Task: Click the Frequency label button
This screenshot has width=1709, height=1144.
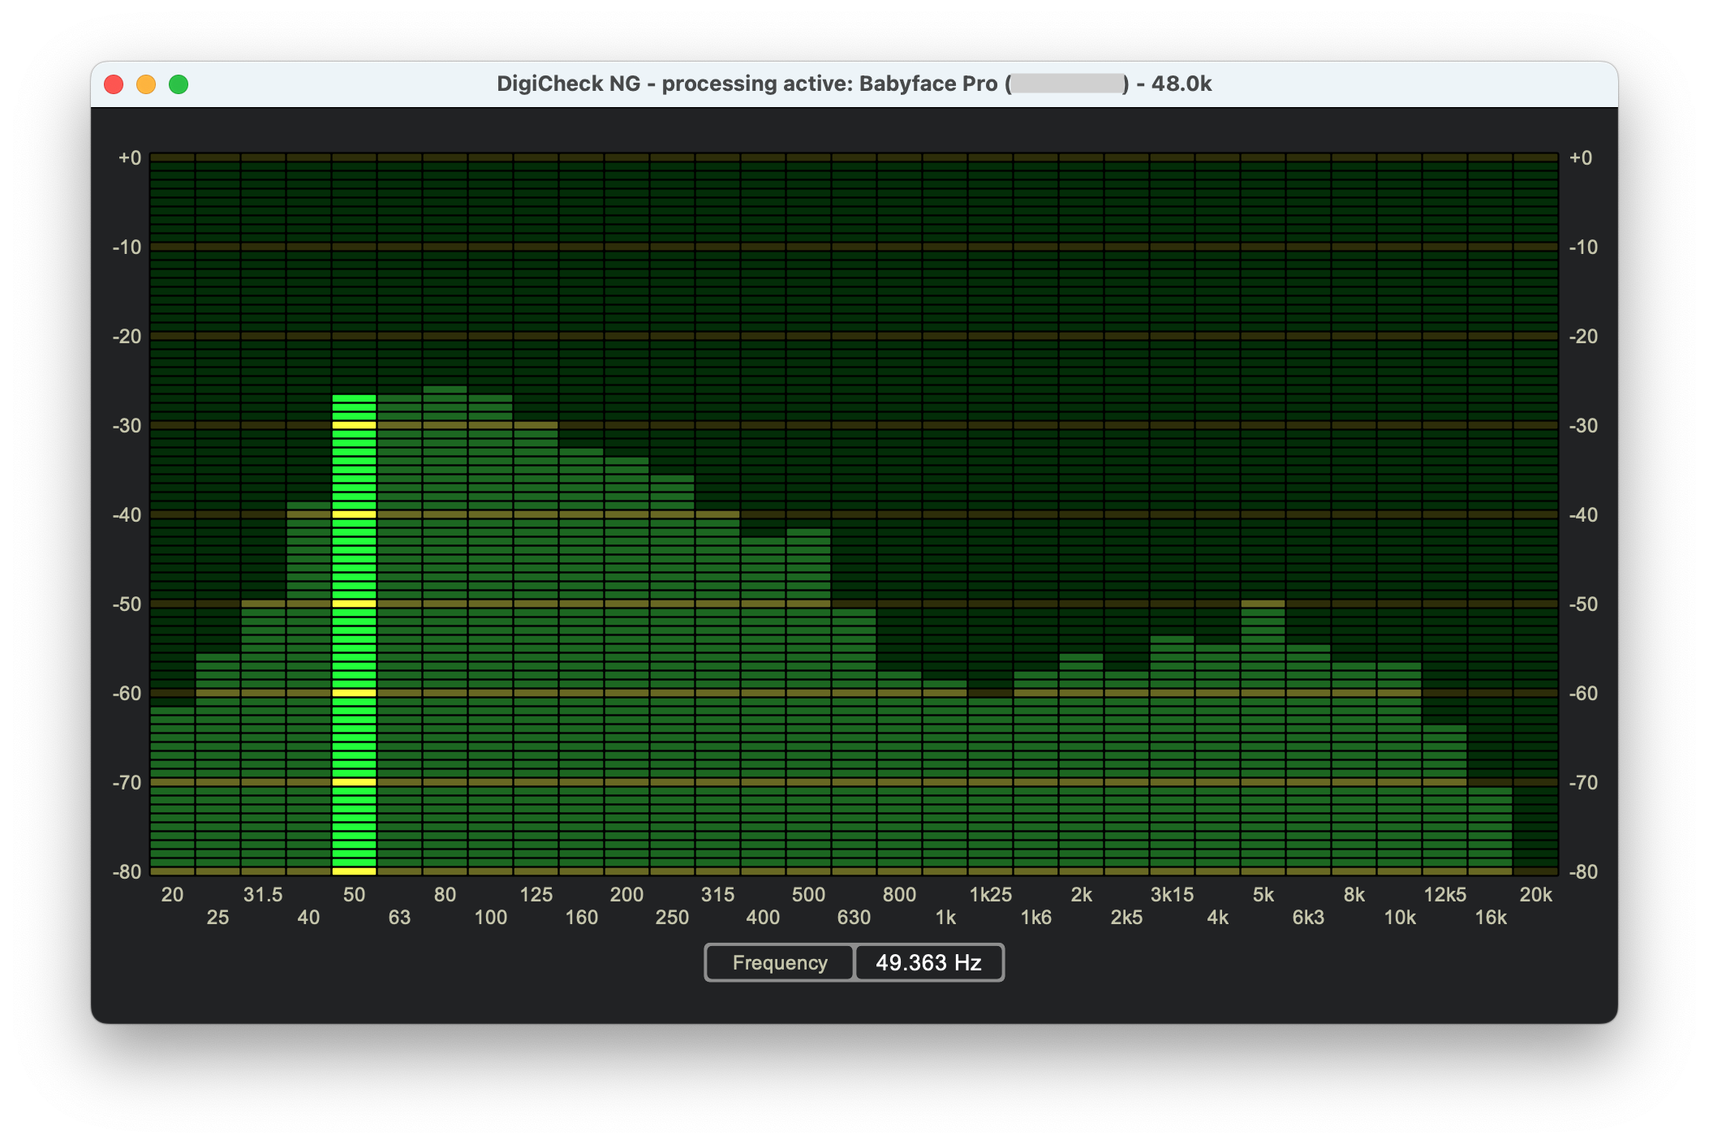Action: coord(779,962)
